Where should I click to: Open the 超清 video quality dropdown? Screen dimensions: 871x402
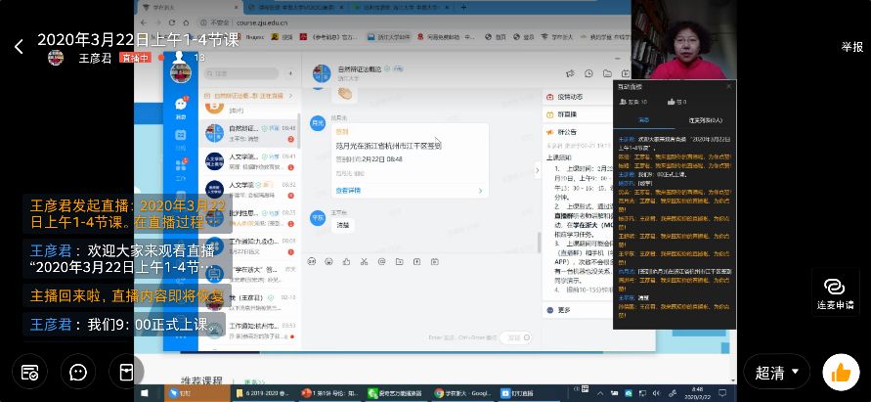tap(776, 373)
